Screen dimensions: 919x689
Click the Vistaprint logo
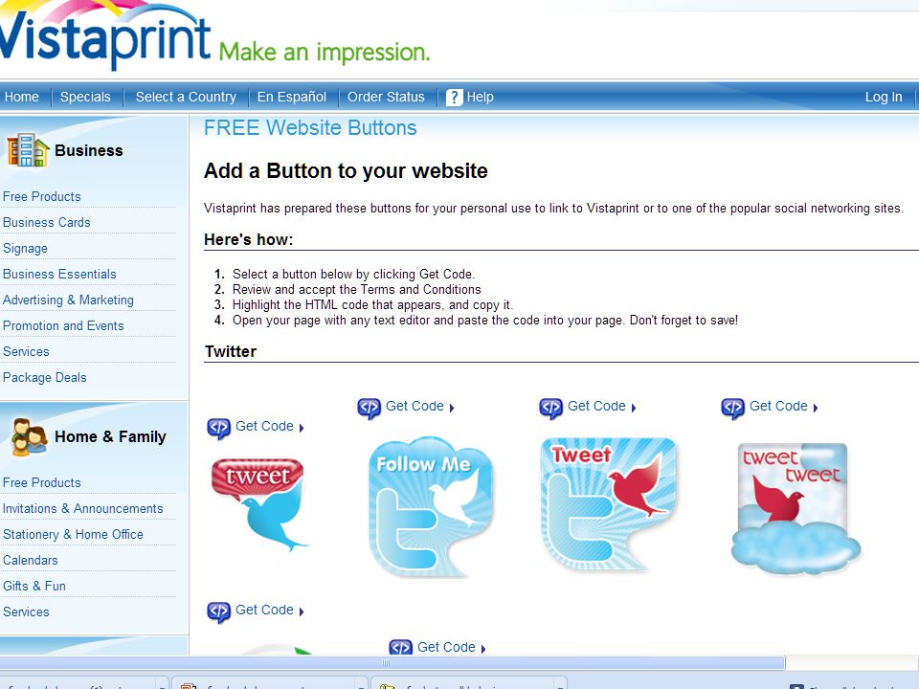105,36
